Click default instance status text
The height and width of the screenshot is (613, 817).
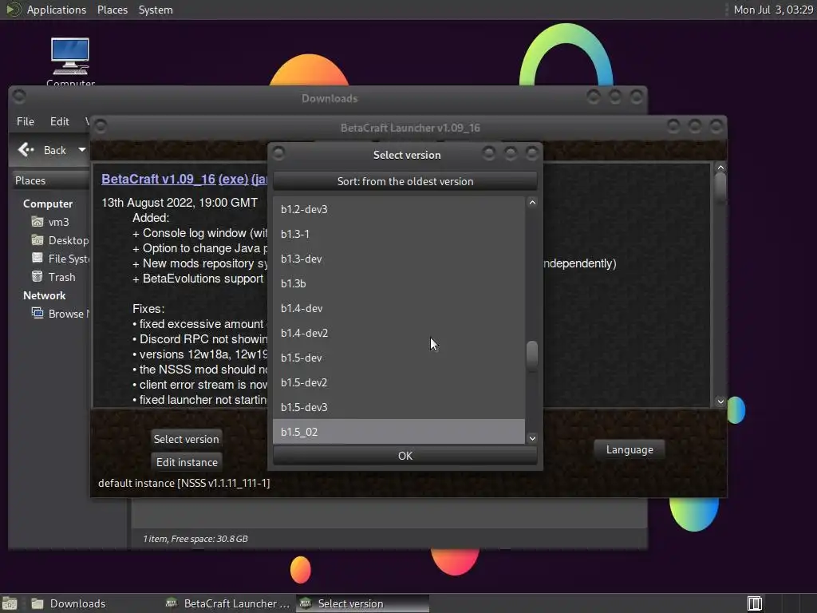[x=184, y=483]
